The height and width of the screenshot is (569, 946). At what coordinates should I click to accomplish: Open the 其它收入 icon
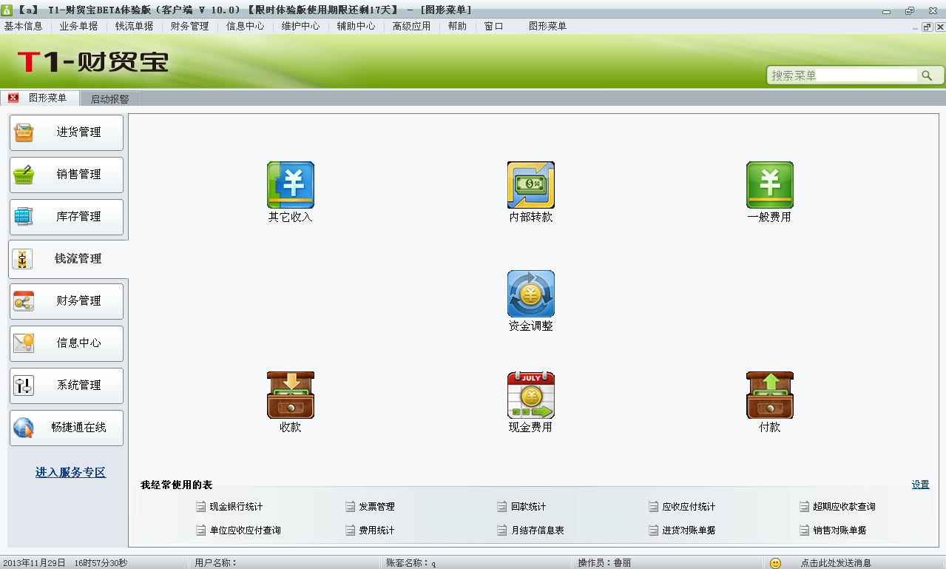tap(290, 186)
